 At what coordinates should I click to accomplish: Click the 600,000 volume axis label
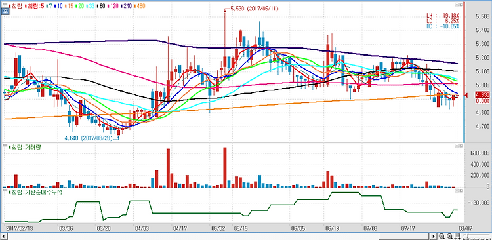[481, 153]
